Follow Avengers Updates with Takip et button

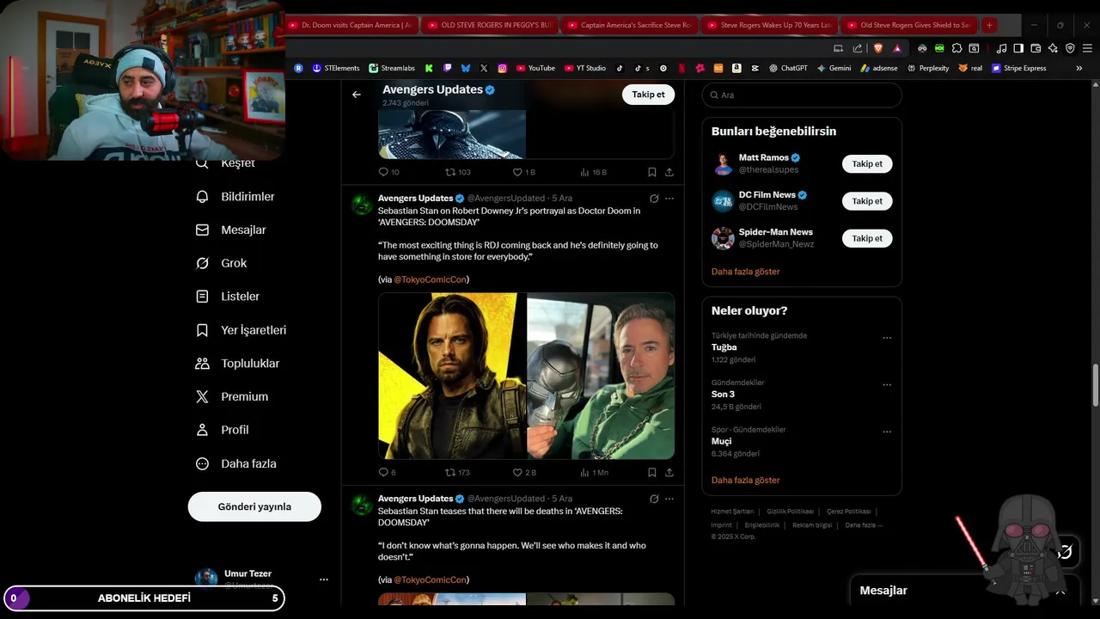pos(648,95)
